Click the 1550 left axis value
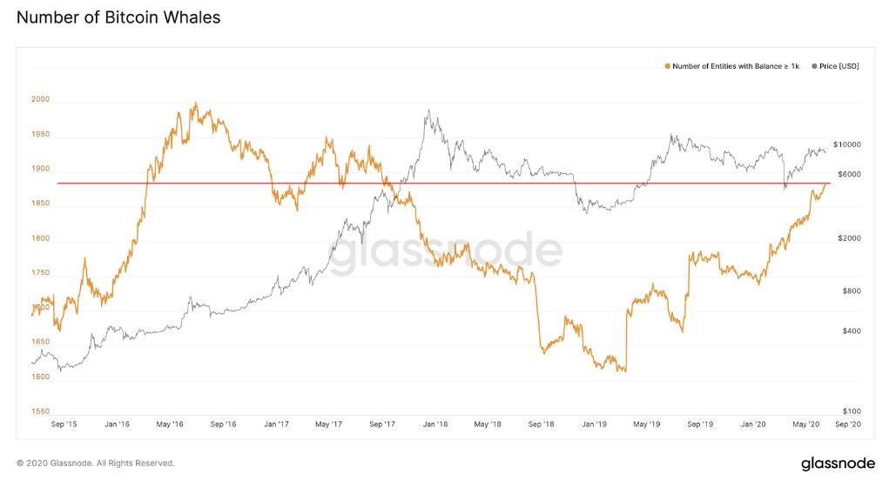889x481 pixels. (x=40, y=411)
